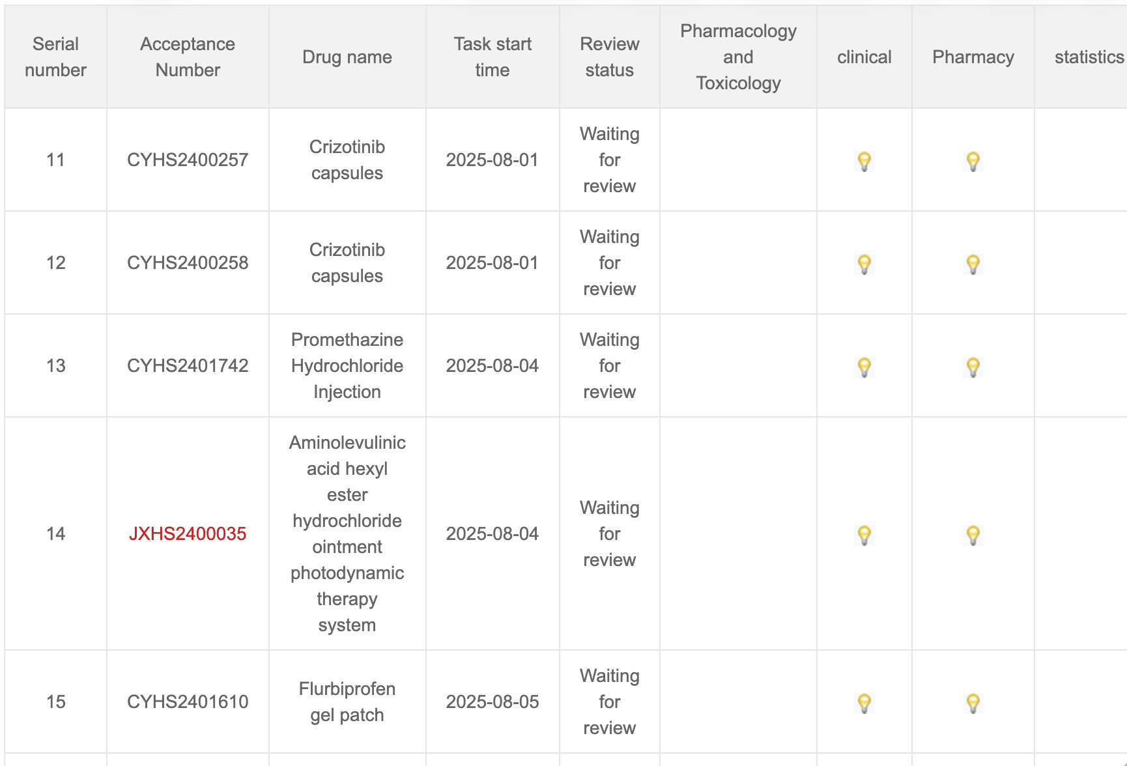Click the Drug name column header

(347, 57)
